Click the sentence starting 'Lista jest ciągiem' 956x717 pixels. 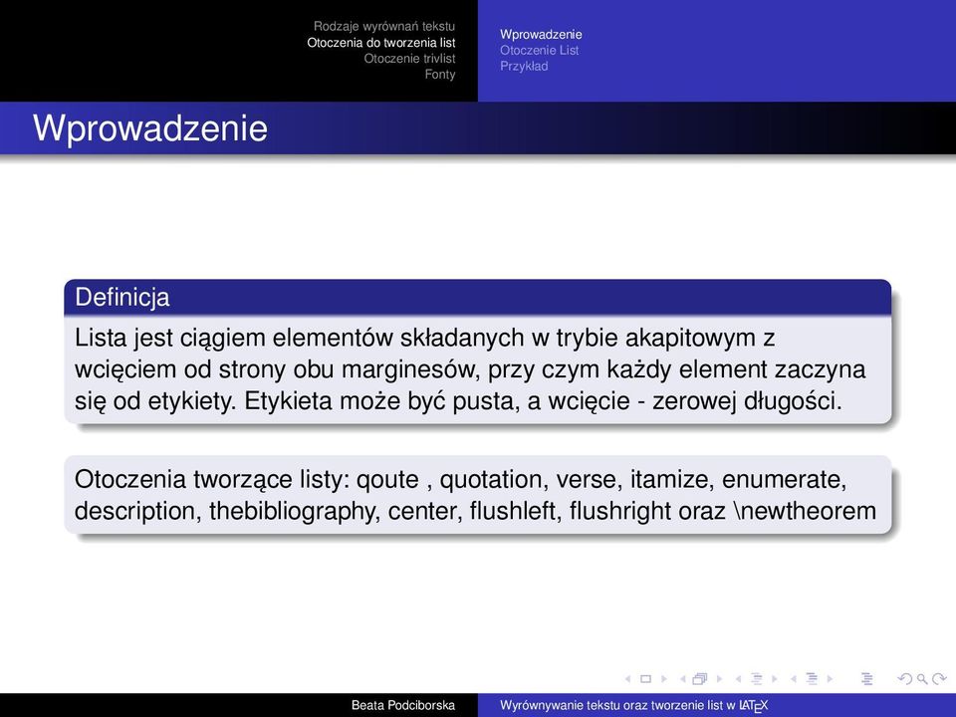pos(470,369)
